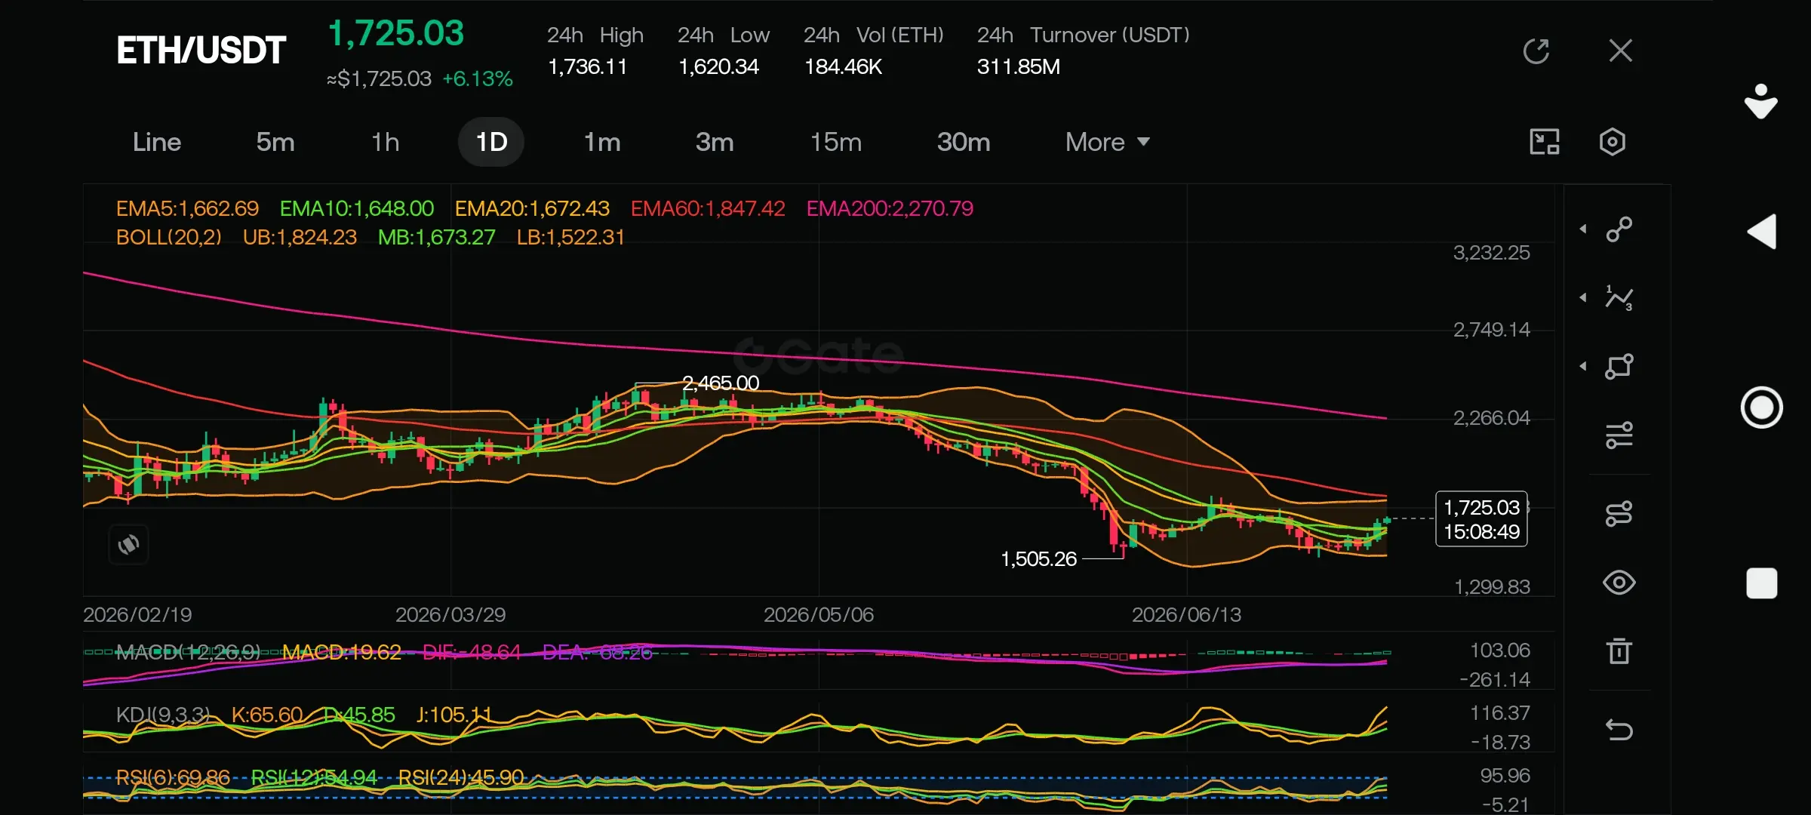Tap the accessibility assistant icon
This screenshot has height=815, width=1811.
1761,101
